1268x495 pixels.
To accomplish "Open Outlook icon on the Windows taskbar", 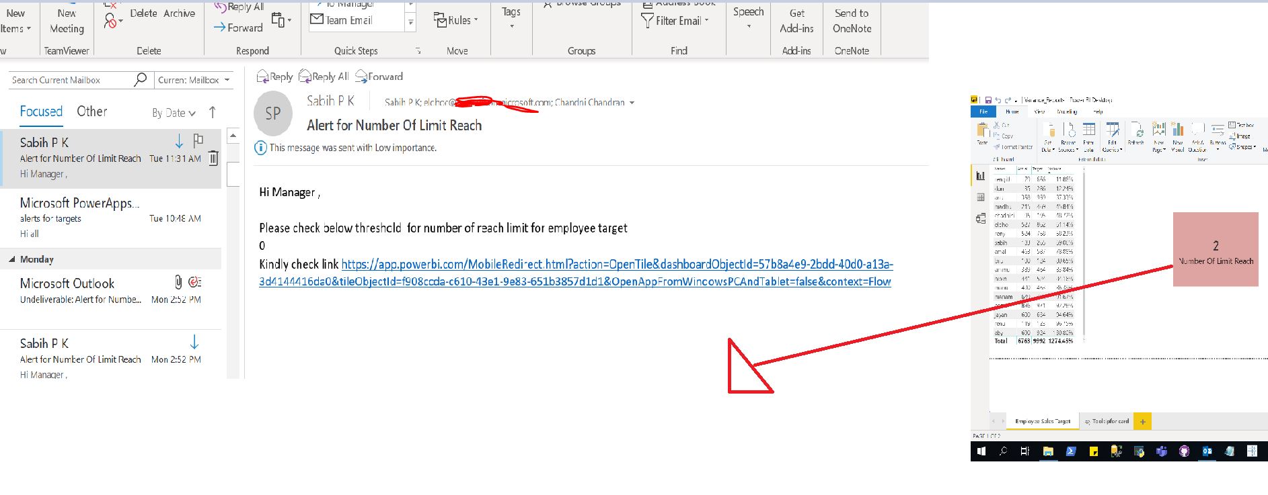I will coord(1207,451).
